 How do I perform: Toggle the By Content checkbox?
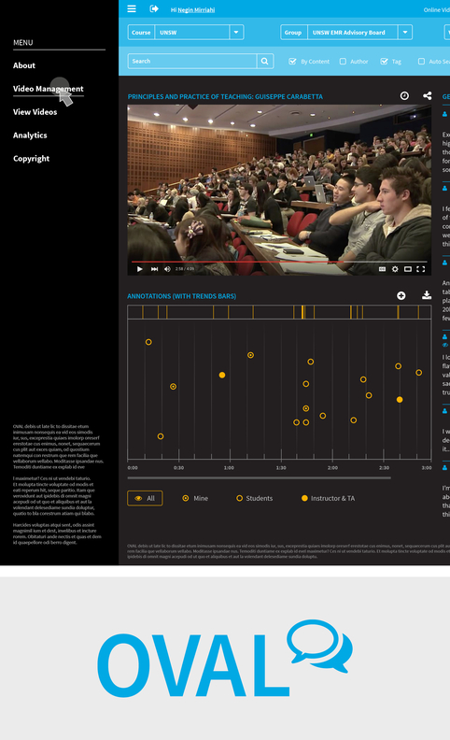tap(292, 62)
